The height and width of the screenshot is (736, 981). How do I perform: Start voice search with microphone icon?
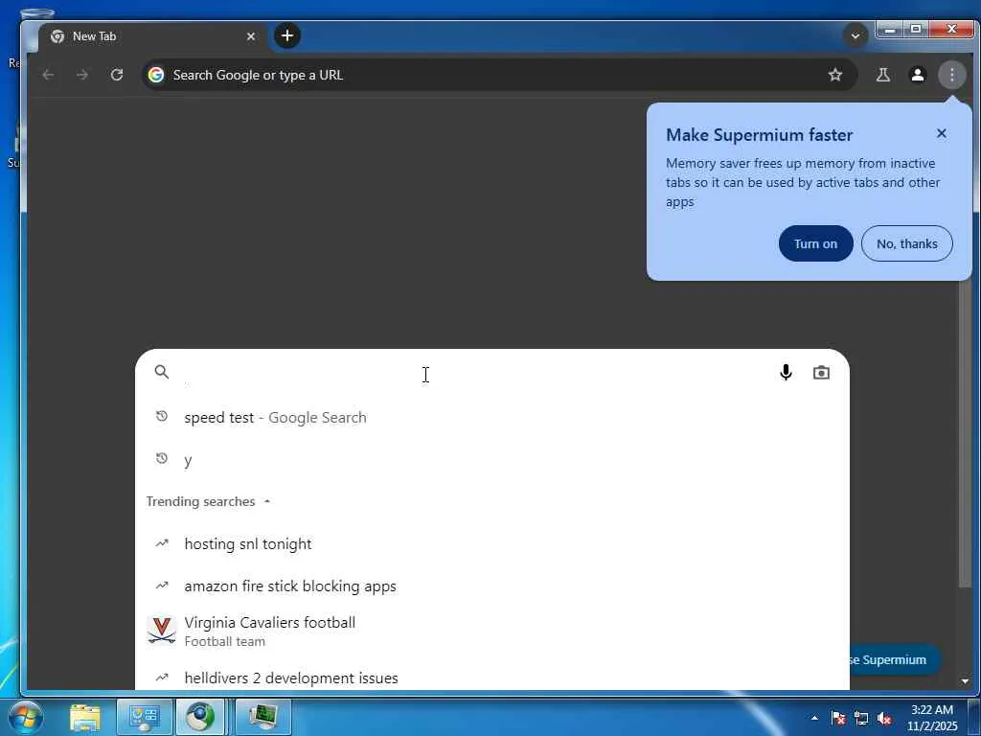coord(786,373)
